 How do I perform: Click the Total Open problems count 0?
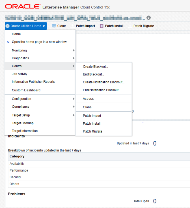click(155, 201)
